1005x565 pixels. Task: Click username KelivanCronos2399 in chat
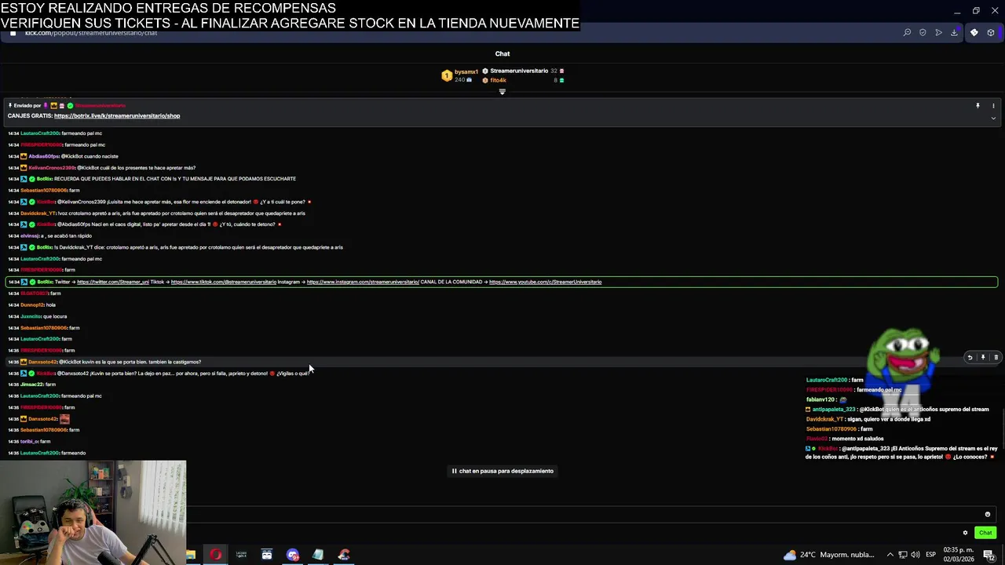point(52,167)
